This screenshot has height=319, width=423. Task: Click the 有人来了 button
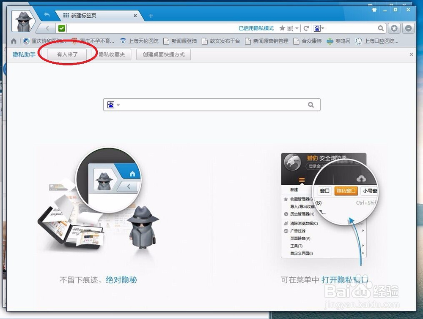point(67,54)
